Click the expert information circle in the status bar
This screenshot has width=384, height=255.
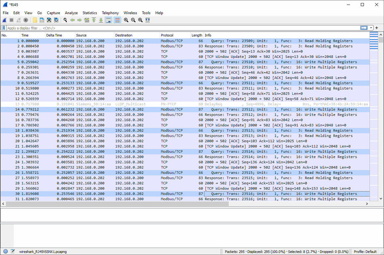pos(5,251)
